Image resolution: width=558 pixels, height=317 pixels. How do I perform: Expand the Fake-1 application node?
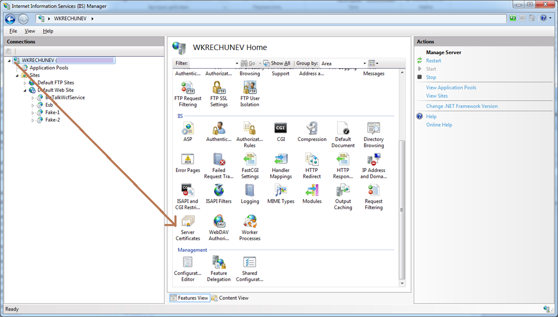pos(33,113)
